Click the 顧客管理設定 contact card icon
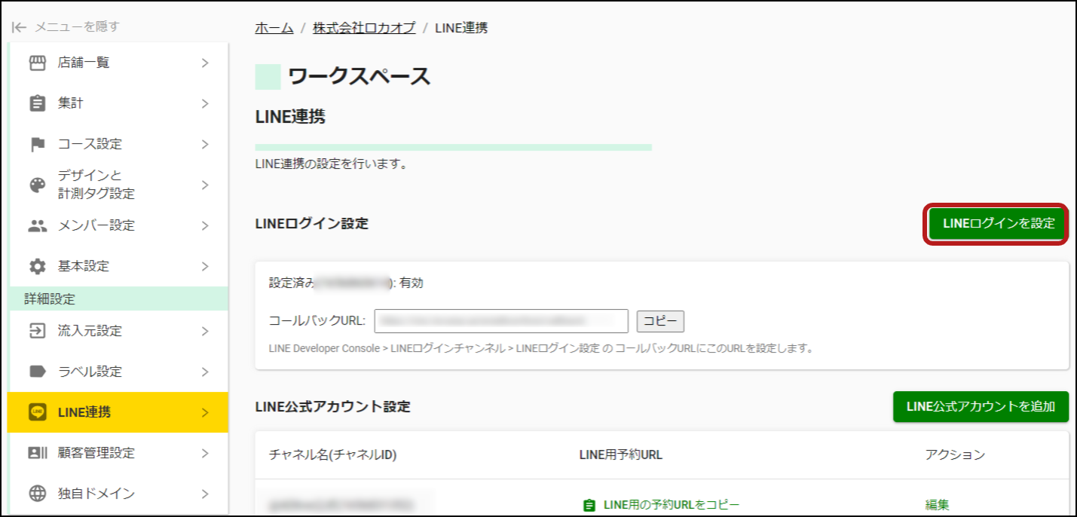1077x517 pixels. (37, 453)
